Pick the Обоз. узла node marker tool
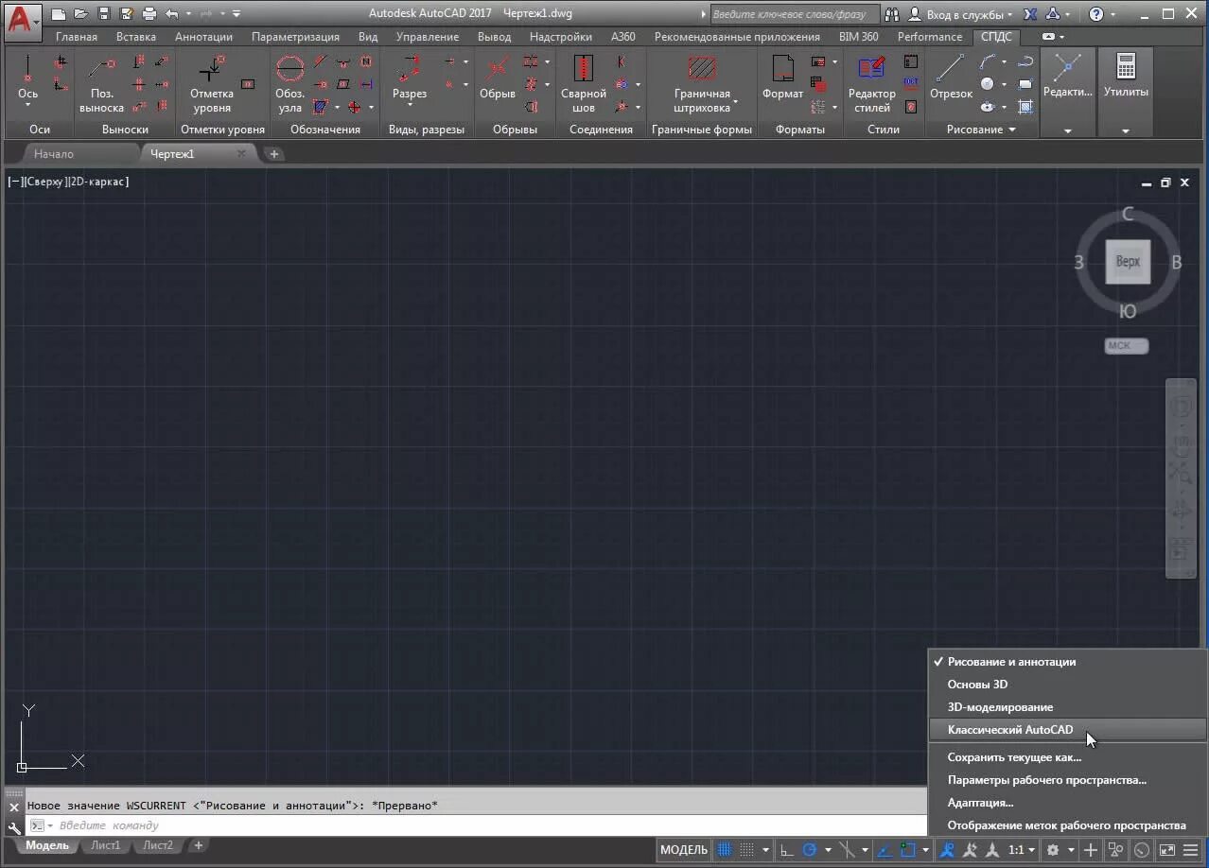This screenshot has height=868, width=1209. click(289, 85)
